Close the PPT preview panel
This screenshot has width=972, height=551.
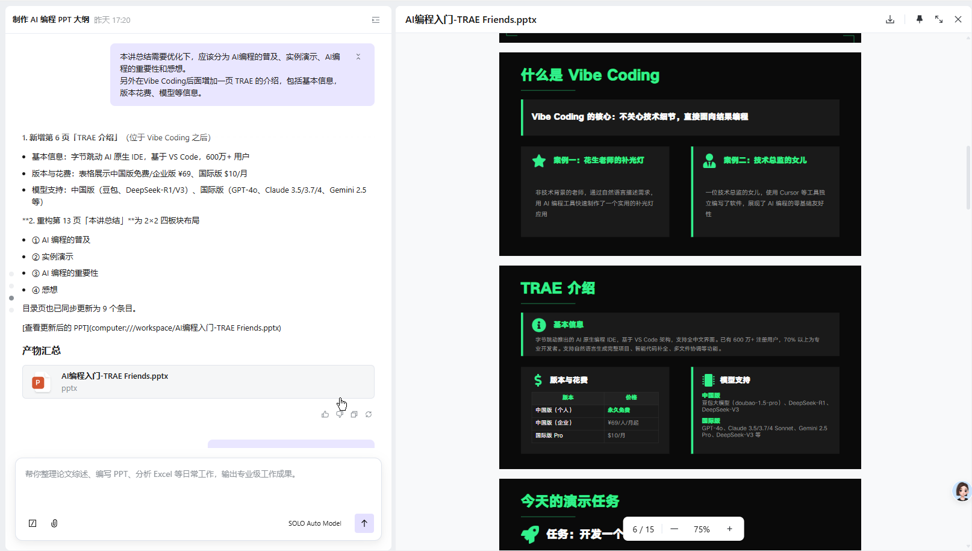(958, 19)
